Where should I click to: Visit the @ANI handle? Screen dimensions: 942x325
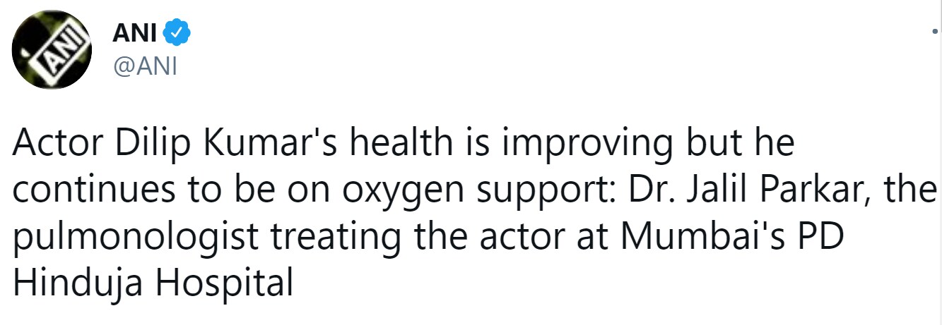click(x=144, y=67)
